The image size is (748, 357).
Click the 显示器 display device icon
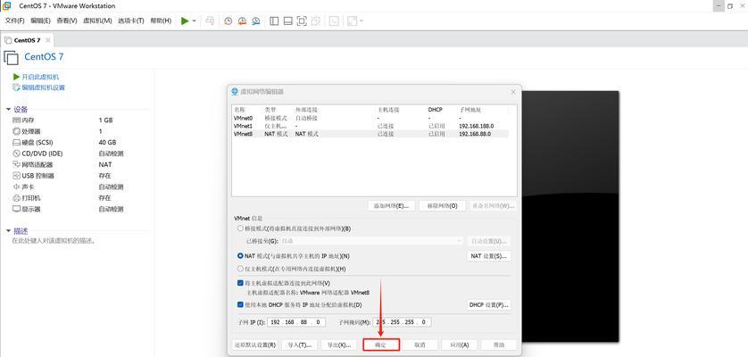16,209
